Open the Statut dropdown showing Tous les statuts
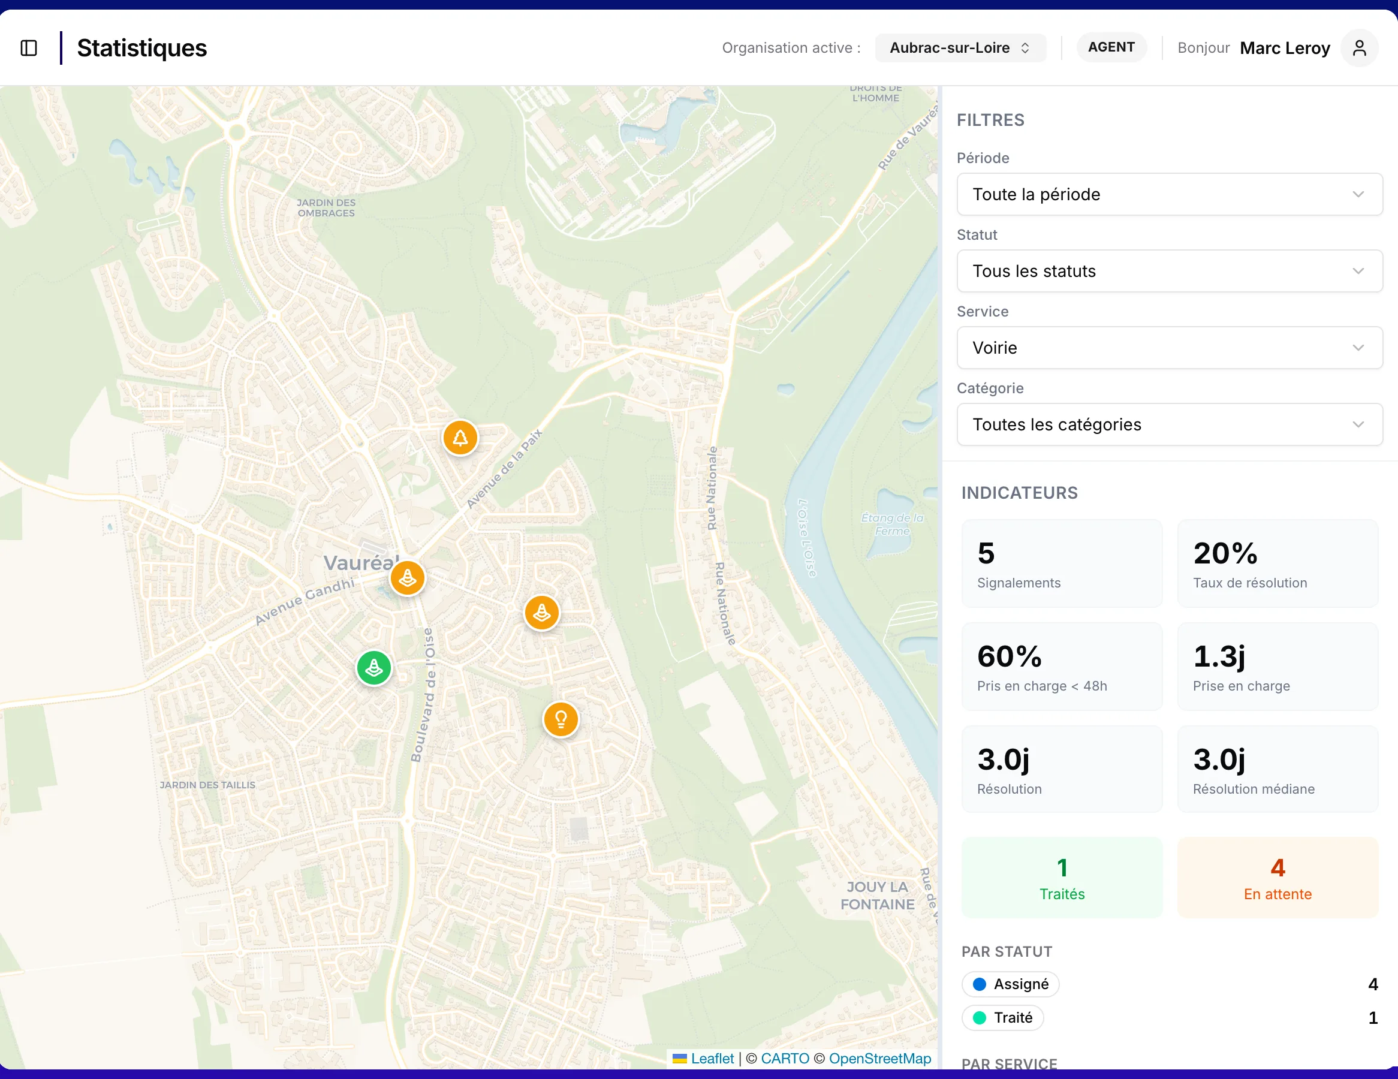Image resolution: width=1398 pixels, height=1079 pixels. (1169, 271)
